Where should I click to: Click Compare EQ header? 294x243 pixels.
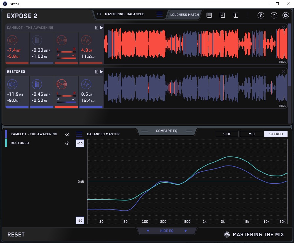(x=166, y=131)
